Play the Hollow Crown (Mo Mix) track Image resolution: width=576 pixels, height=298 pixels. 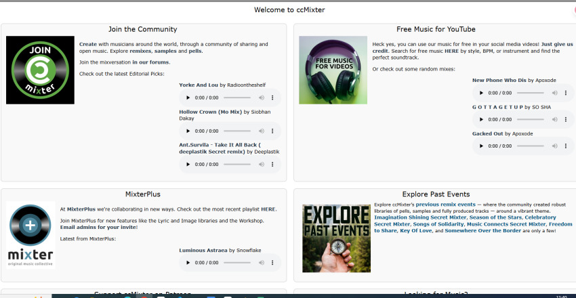click(x=188, y=131)
